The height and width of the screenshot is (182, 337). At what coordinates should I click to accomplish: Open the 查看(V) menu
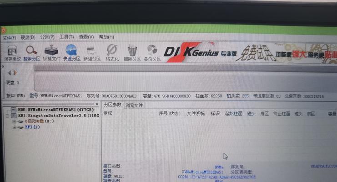[86, 37]
